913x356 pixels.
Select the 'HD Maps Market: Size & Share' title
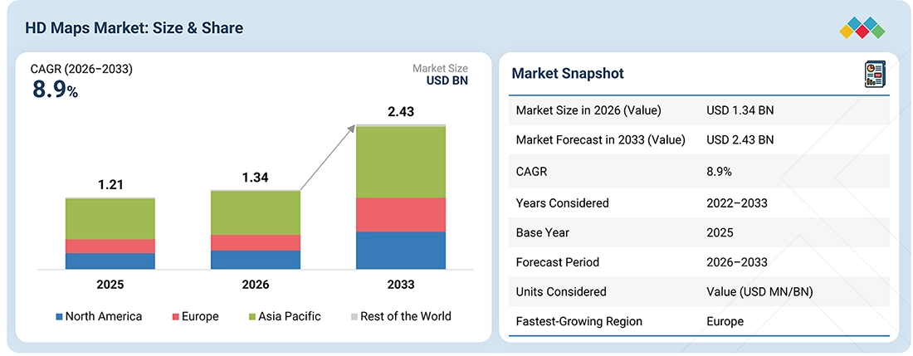(x=134, y=28)
